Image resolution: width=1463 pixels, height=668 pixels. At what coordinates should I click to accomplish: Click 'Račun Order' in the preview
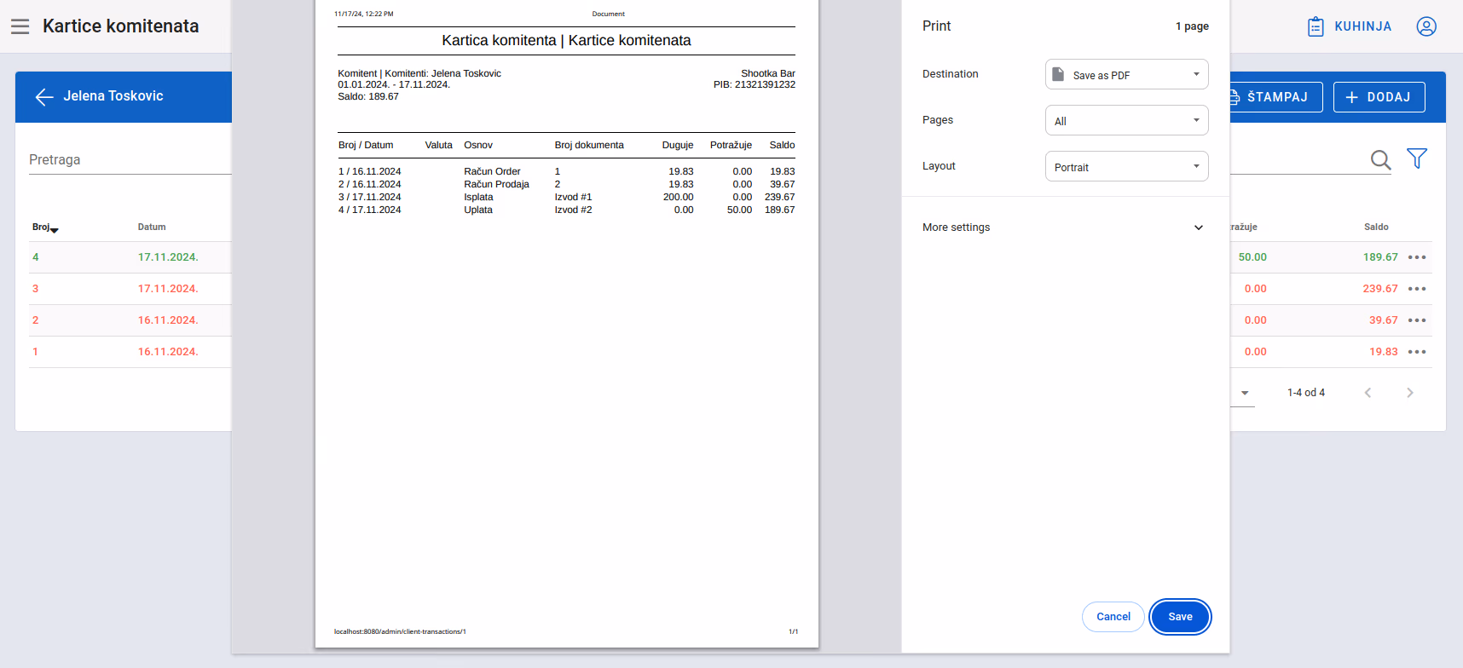click(492, 171)
